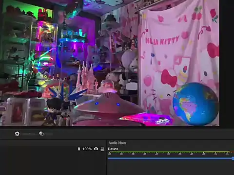Open source Properties via gear icon

pos(17,134)
